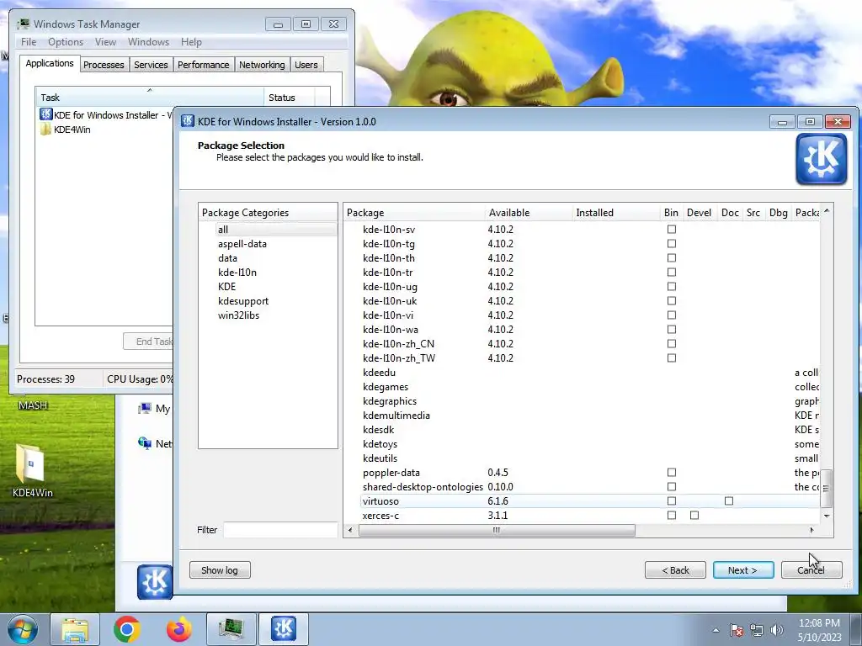The image size is (862, 646).
Task: Select kdesupport package category
Action: coord(243,300)
